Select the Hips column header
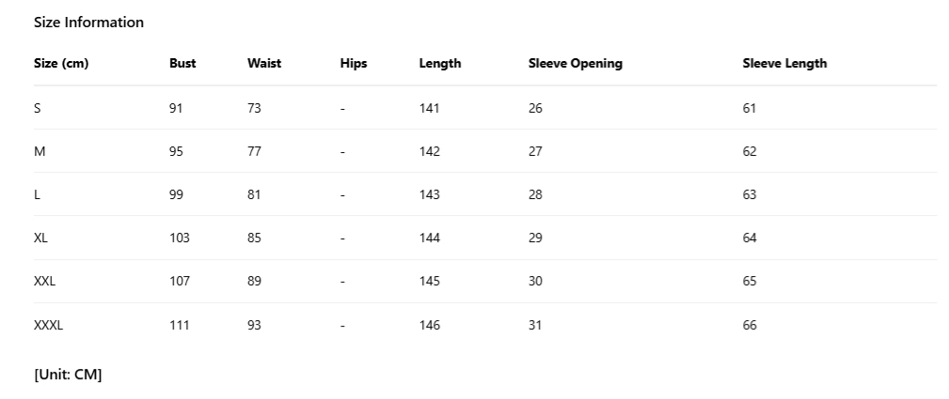 [x=354, y=64]
